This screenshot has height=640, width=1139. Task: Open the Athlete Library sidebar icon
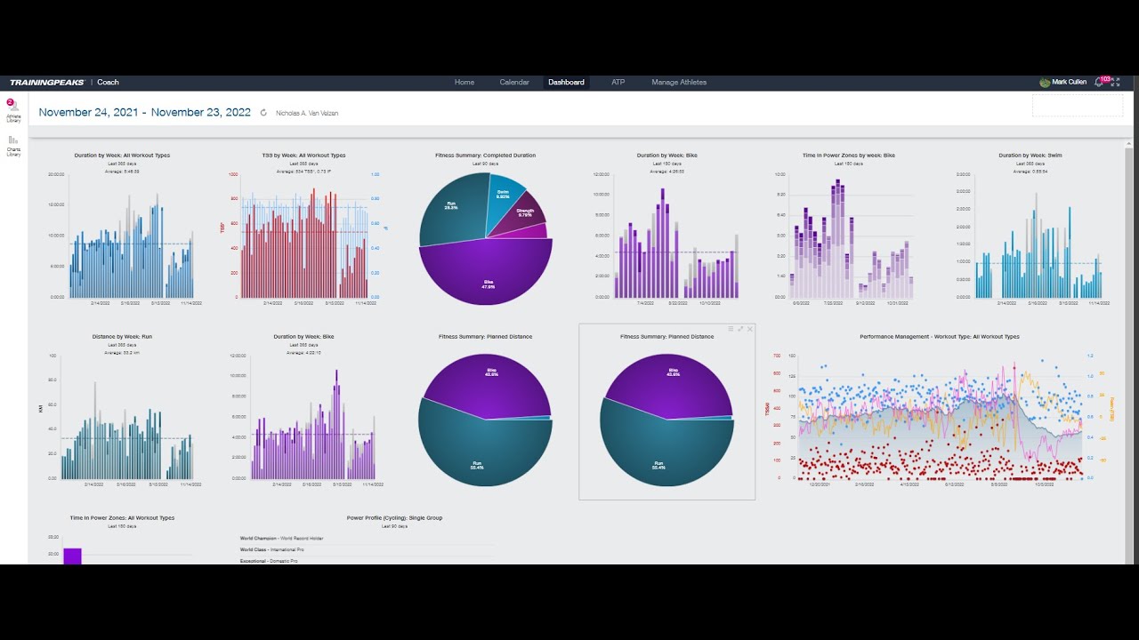tap(13, 110)
